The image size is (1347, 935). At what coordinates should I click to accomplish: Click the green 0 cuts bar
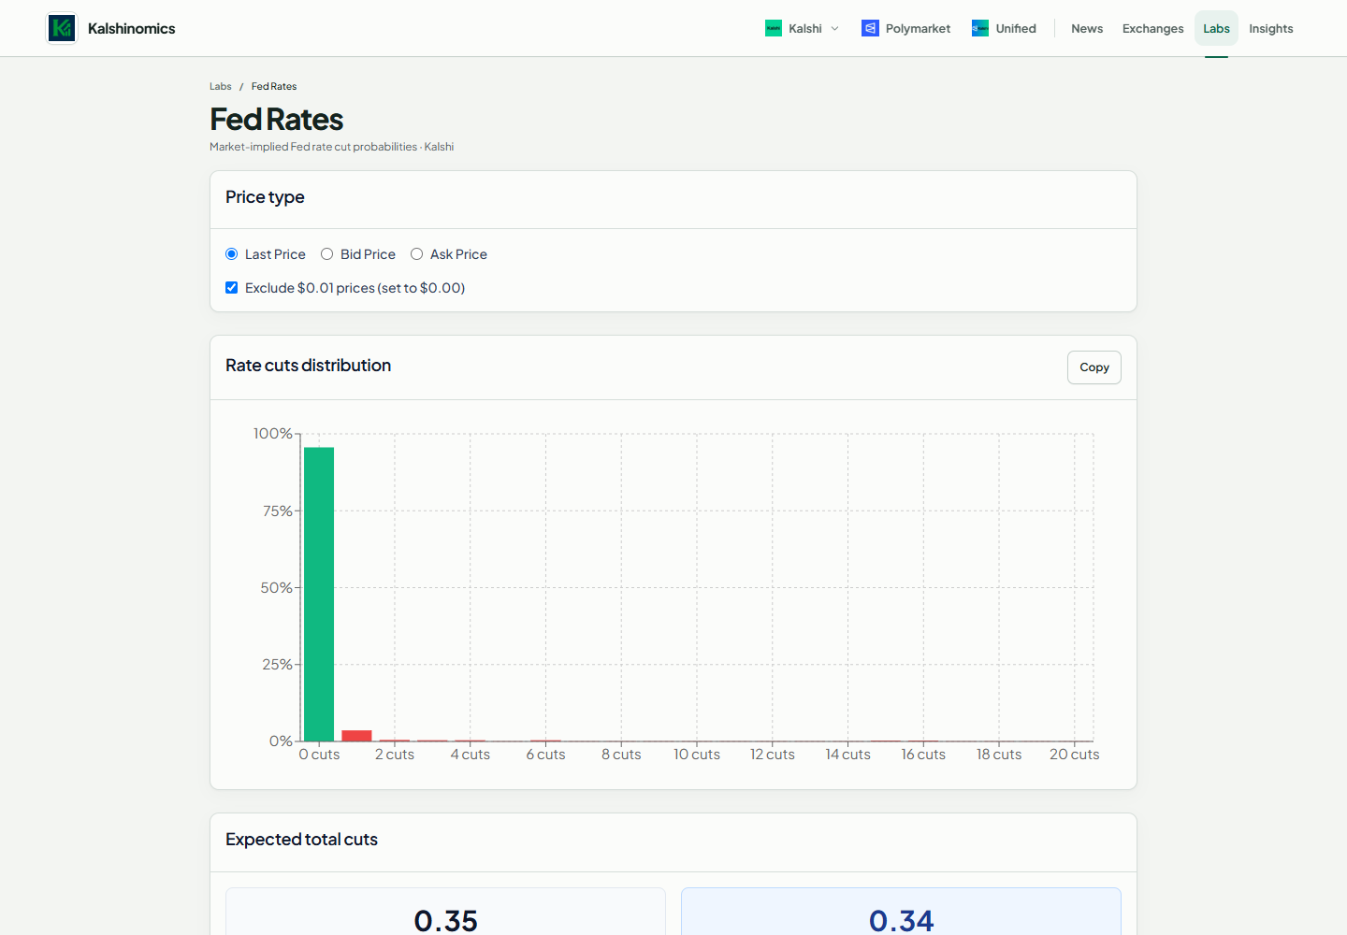click(319, 594)
